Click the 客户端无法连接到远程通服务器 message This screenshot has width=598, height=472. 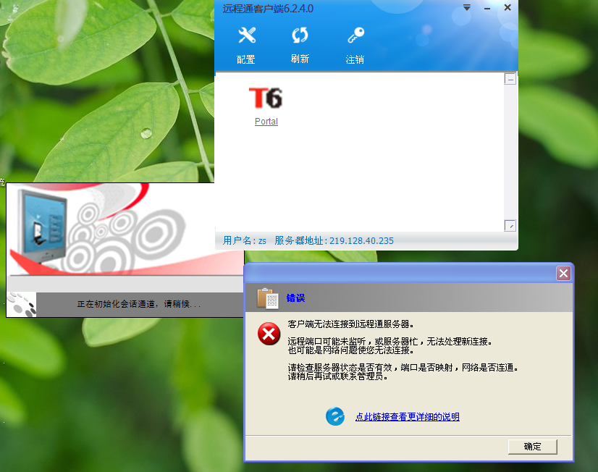(351, 324)
